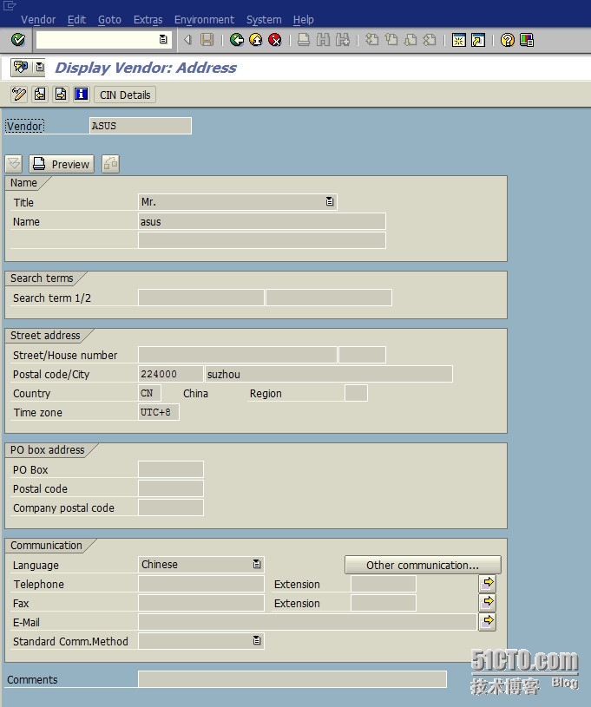Click the Vendor field containing ASUS
Image resolution: width=591 pixels, height=707 pixels.
point(141,126)
